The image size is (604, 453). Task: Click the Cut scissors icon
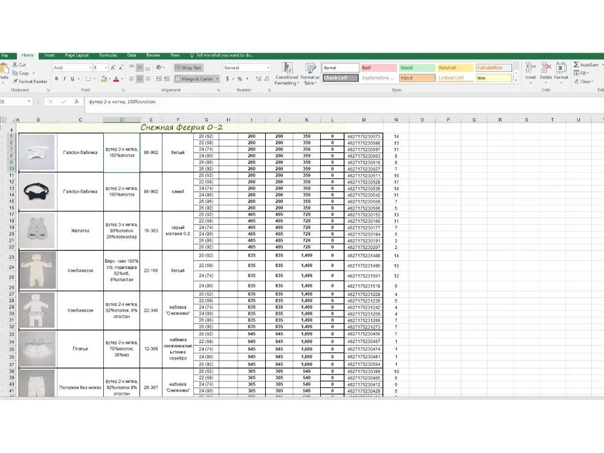[15, 65]
